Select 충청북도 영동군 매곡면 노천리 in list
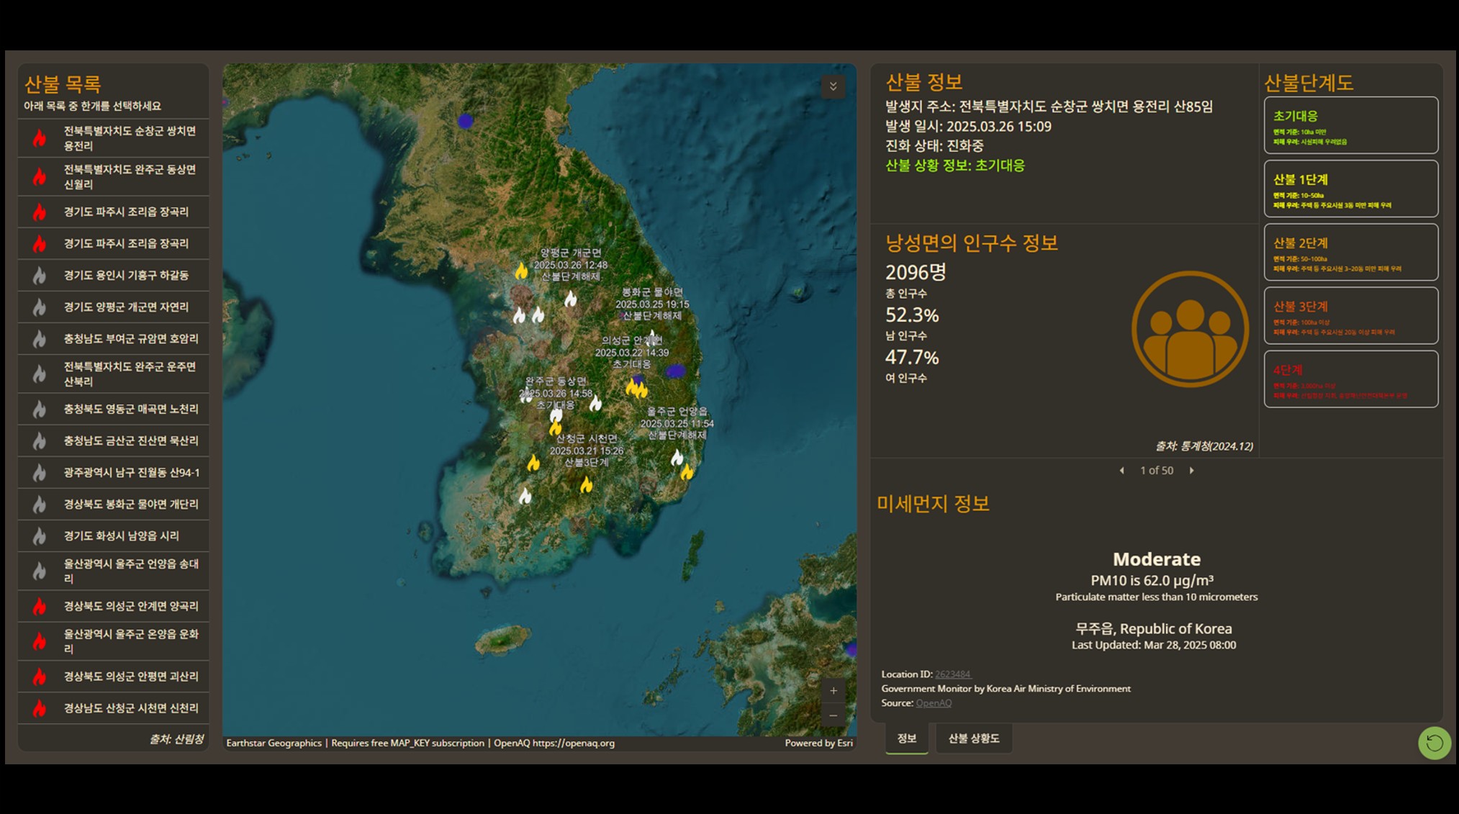 (x=114, y=409)
